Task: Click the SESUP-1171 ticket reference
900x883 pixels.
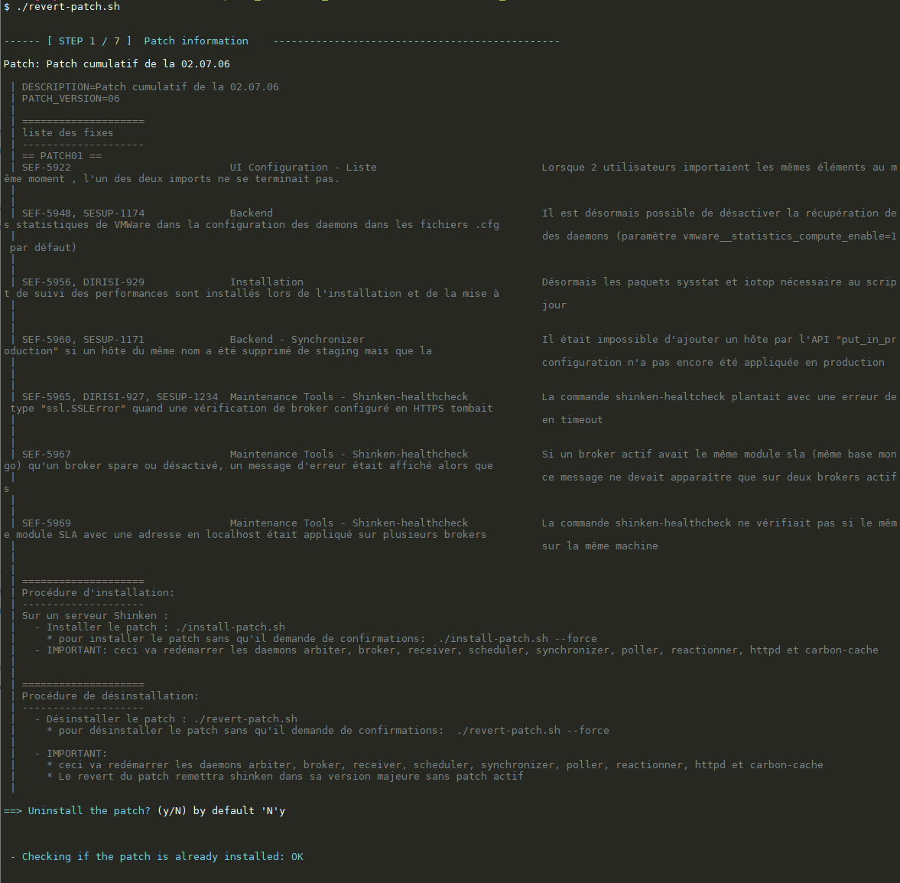Action: tap(113, 340)
